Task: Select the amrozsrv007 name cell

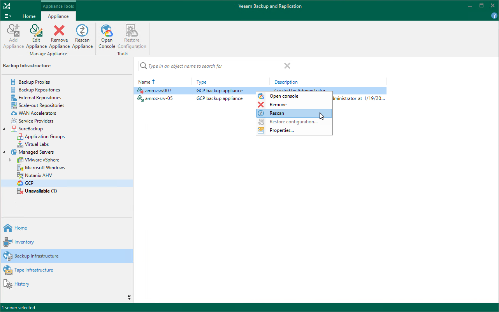Action: point(158,91)
